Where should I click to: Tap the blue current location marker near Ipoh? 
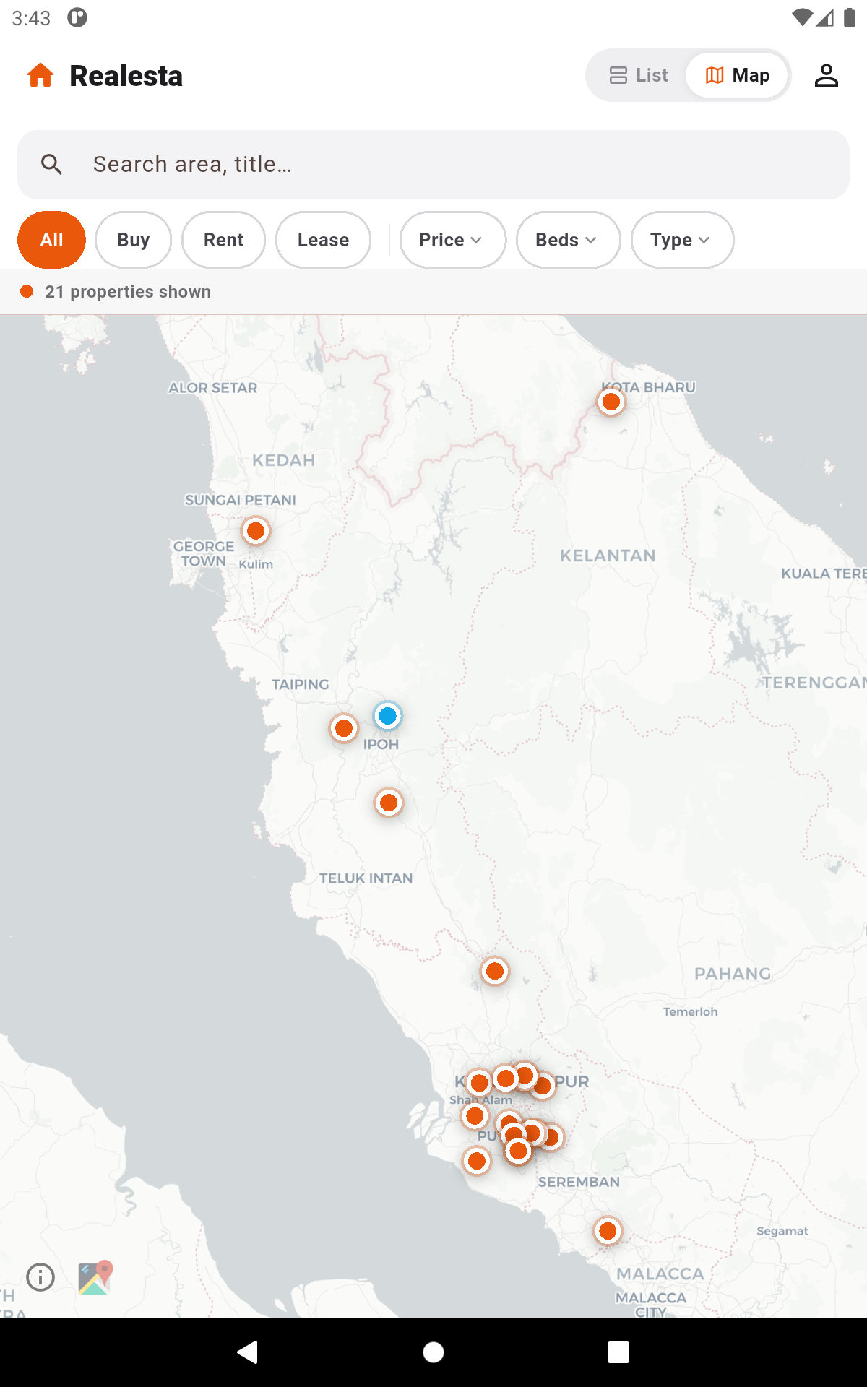tap(387, 716)
